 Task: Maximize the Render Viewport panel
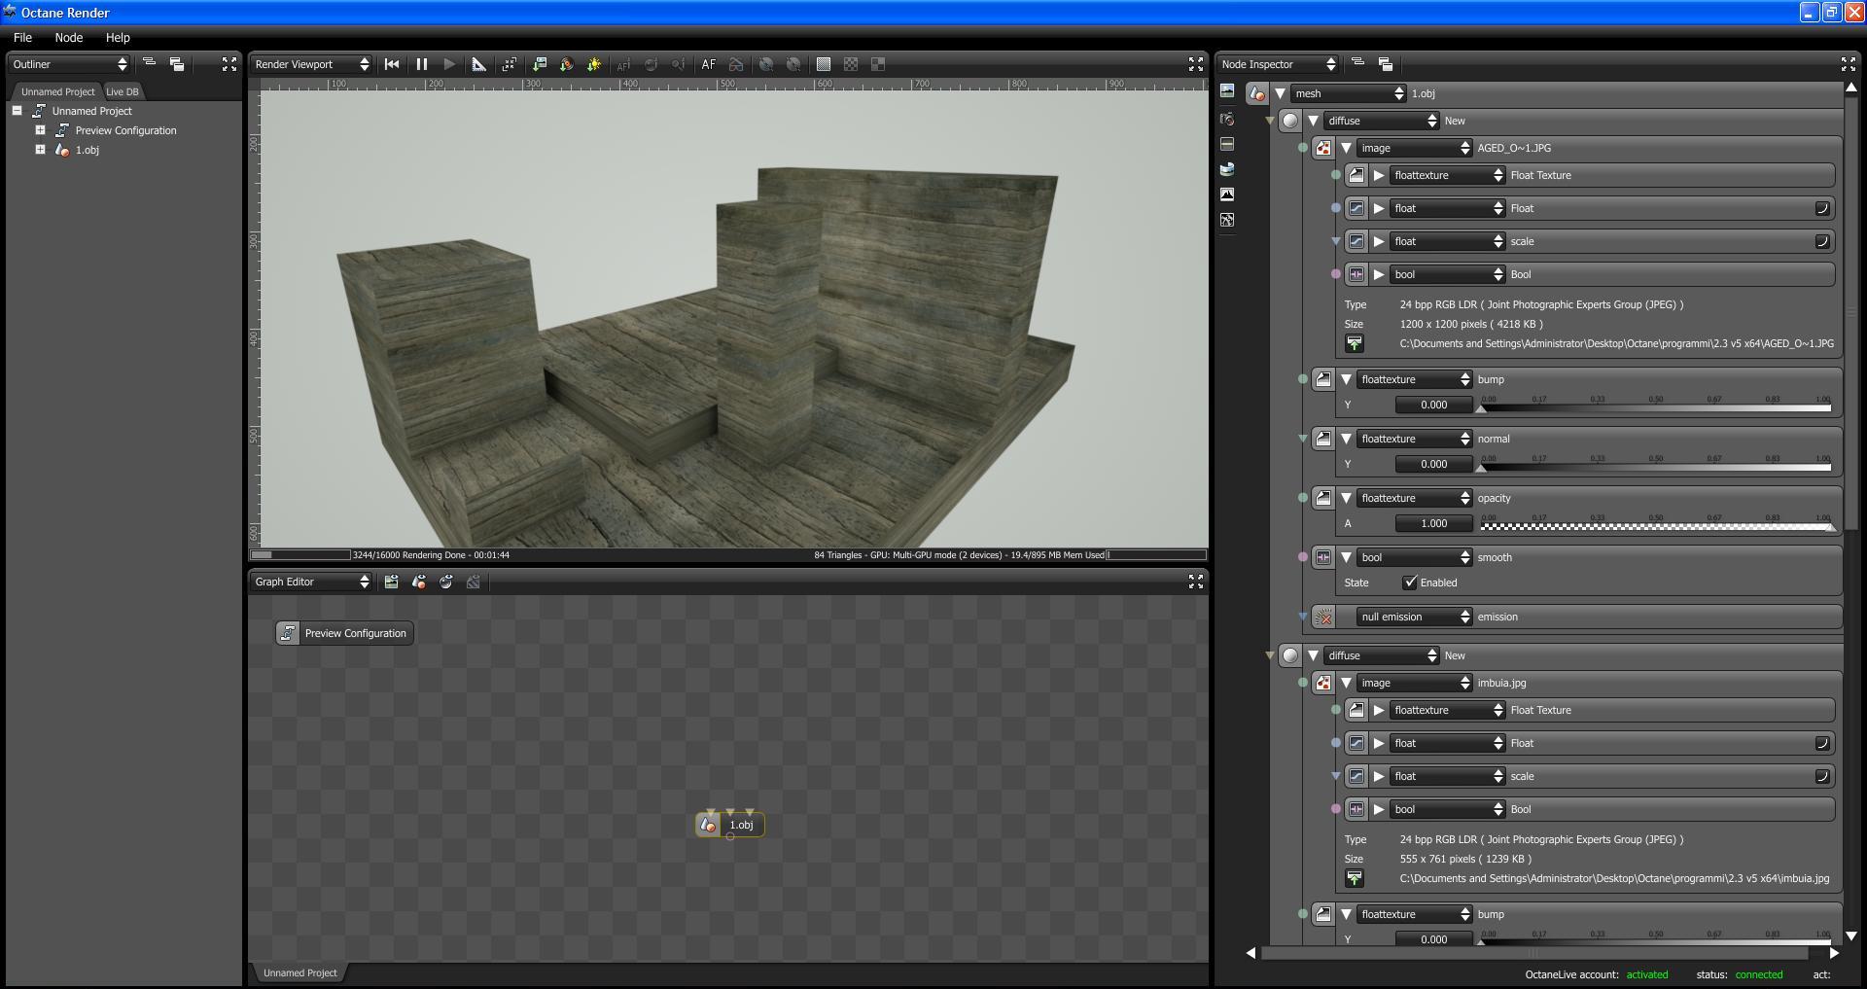point(1195,64)
